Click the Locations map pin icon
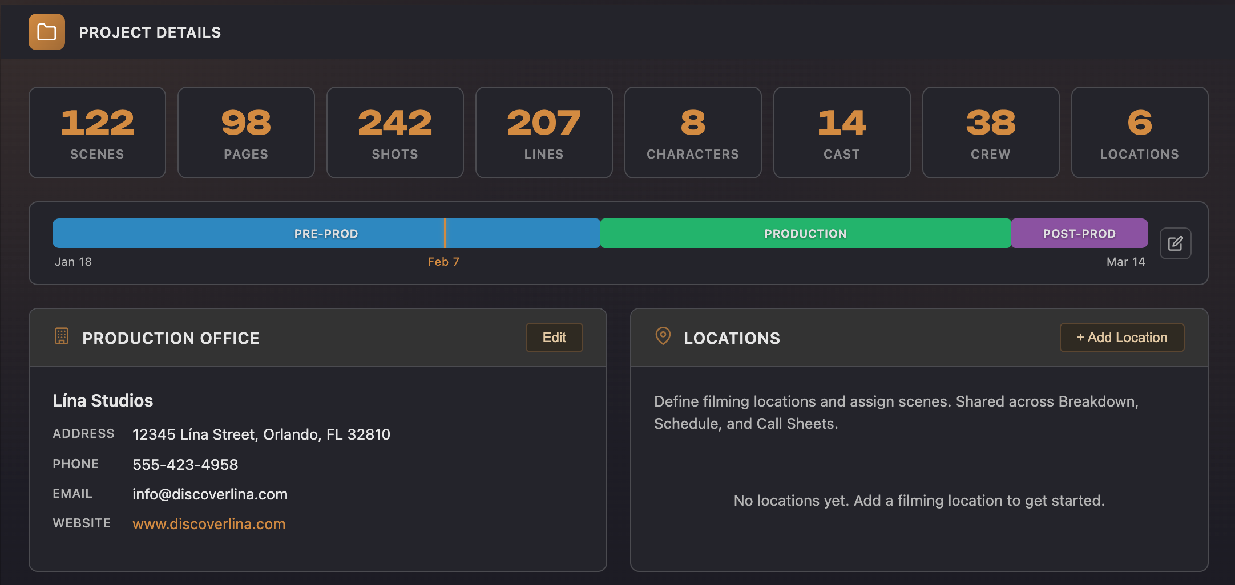Viewport: 1235px width, 585px height. (x=663, y=336)
